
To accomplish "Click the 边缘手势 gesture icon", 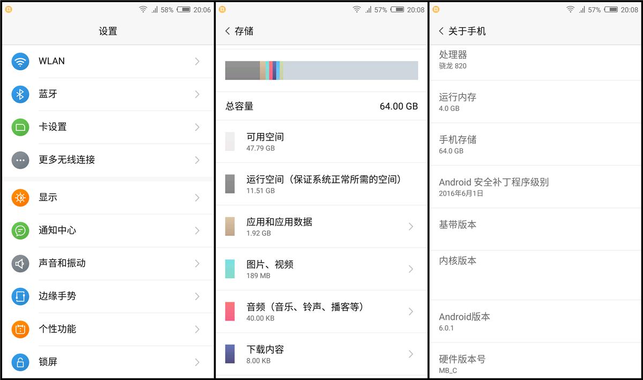I will click(x=20, y=296).
